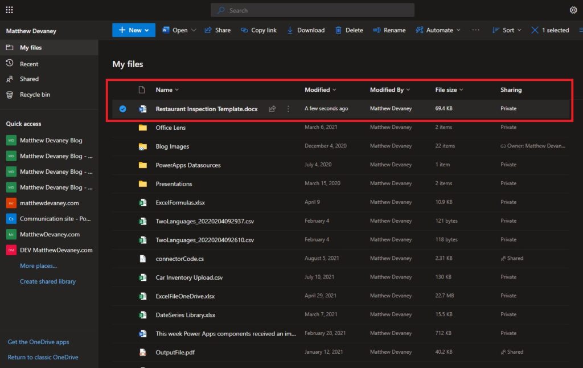Open vertical ellipsis actions for Restaurant Inspection Template

(x=288, y=109)
